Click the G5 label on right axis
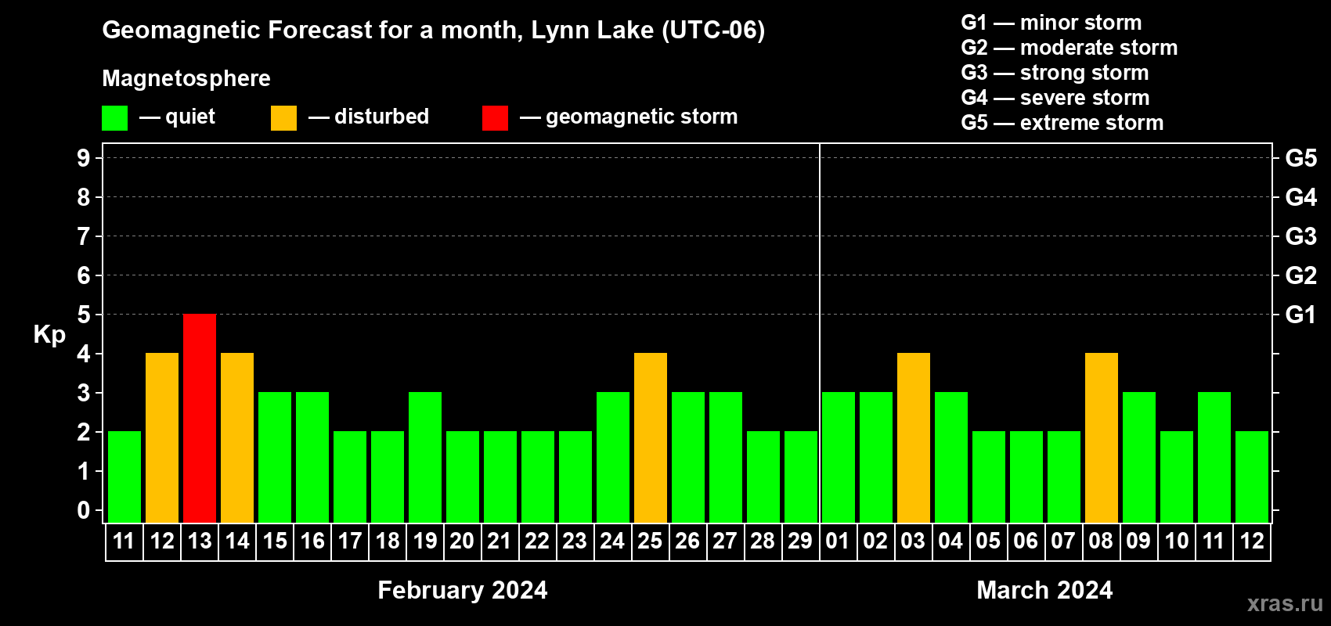Screen dimensions: 1331x626 (x=1301, y=158)
